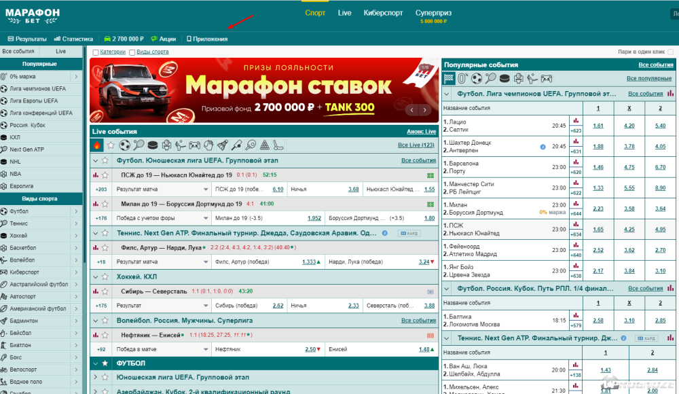Switch to the Live tab in left panel
This screenshot has width=679, height=394.
point(60,50)
